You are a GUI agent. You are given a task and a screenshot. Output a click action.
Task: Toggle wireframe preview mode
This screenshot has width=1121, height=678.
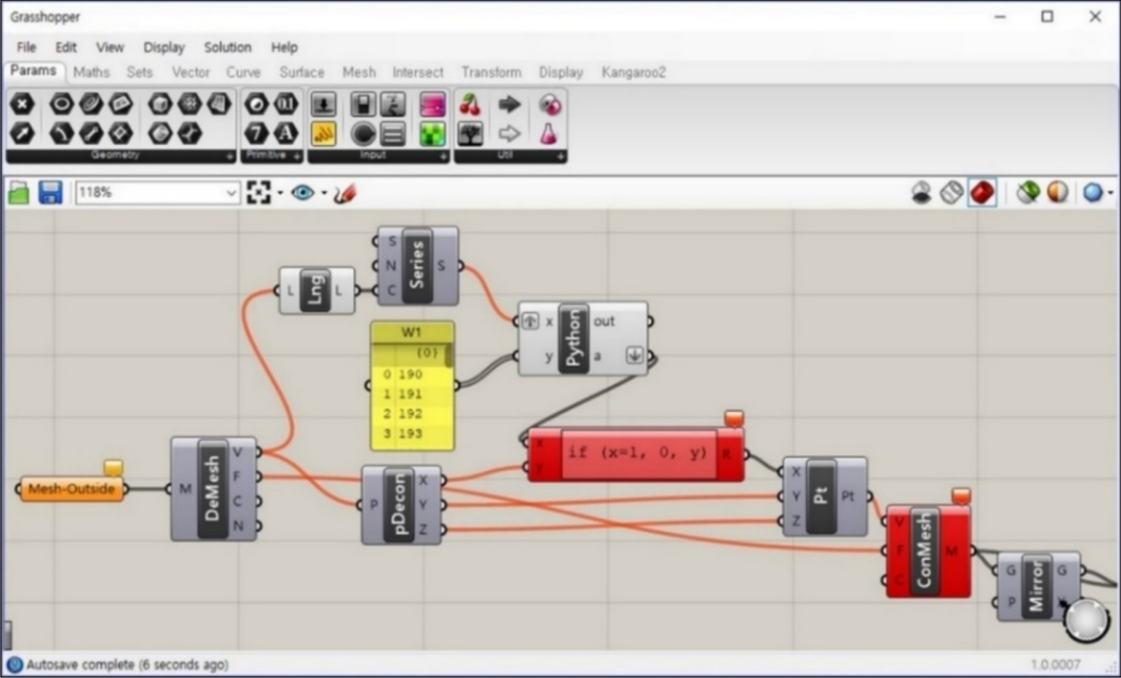pyautogui.click(x=952, y=192)
